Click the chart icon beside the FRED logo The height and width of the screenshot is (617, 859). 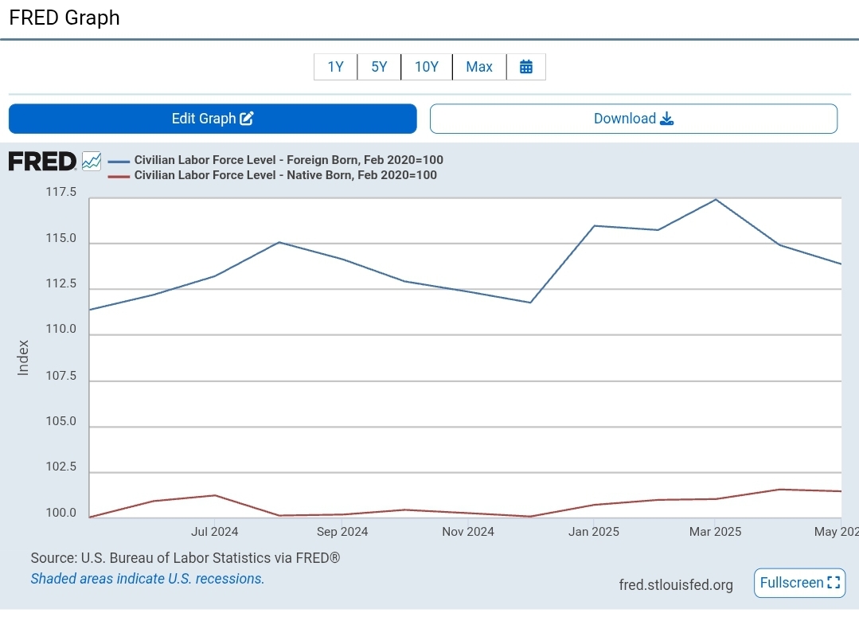pos(92,161)
